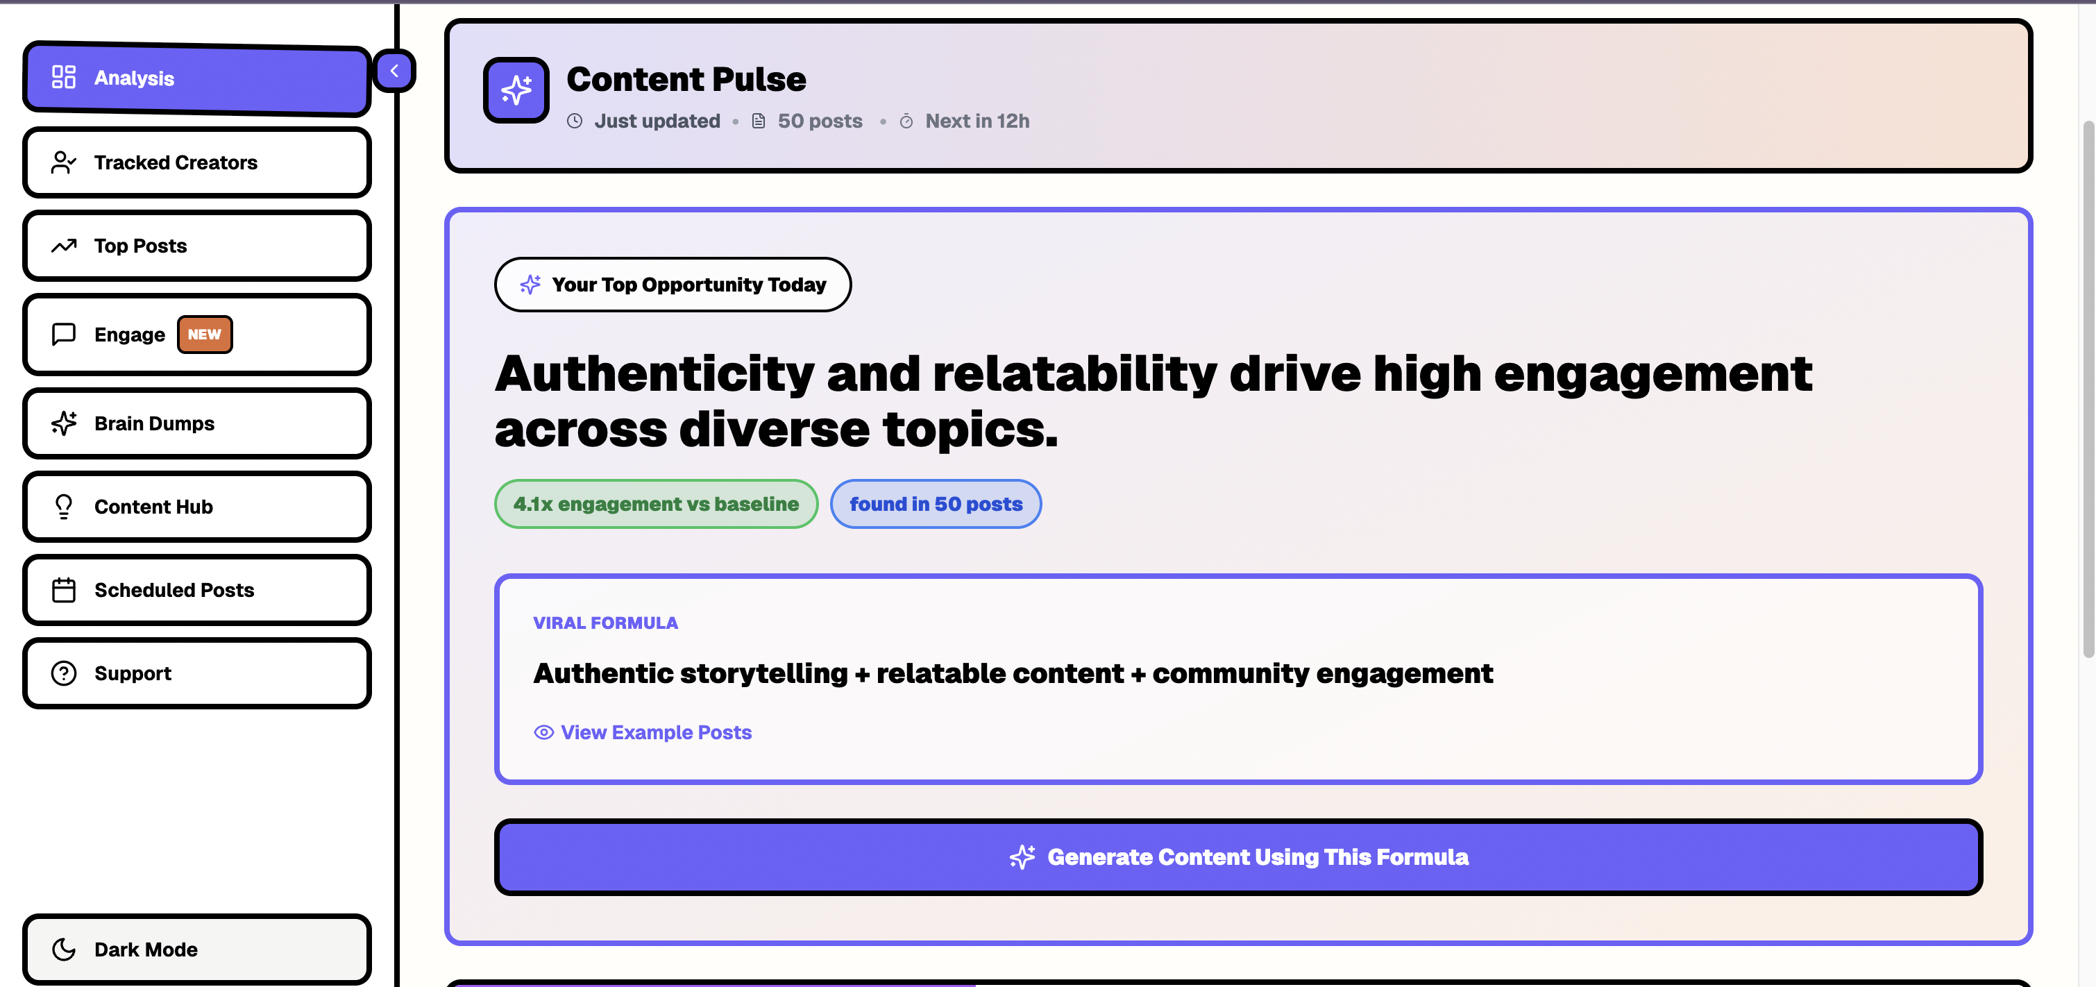Open Scheduled Posts via the calendar icon
The height and width of the screenshot is (987, 2096).
coord(63,589)
